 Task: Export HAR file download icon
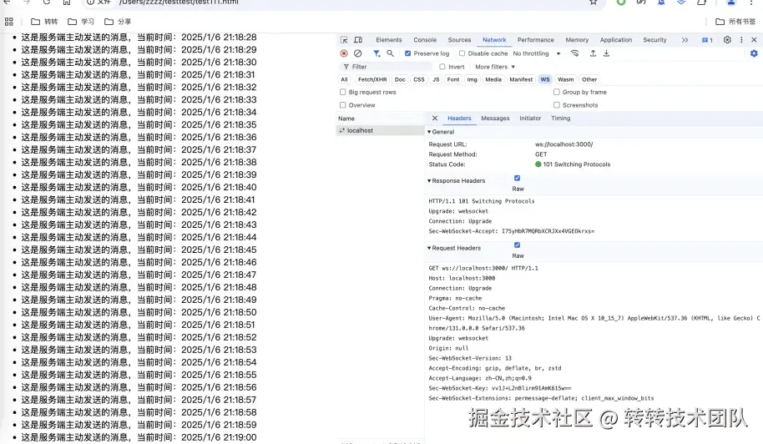click(x=606, y=53)
